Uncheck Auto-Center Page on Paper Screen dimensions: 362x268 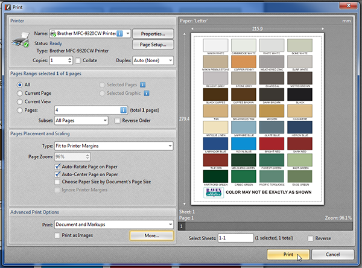(57, 174)
